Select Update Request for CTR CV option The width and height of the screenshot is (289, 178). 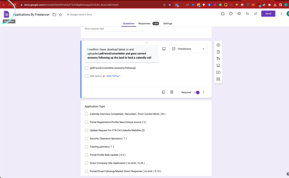[86, 130]
